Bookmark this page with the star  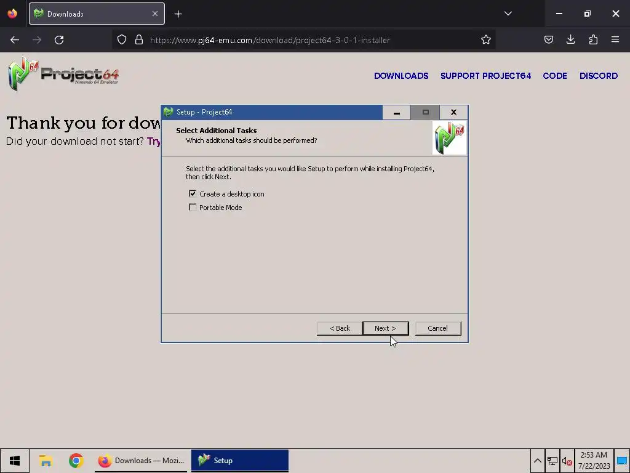[x=486, y=40]
